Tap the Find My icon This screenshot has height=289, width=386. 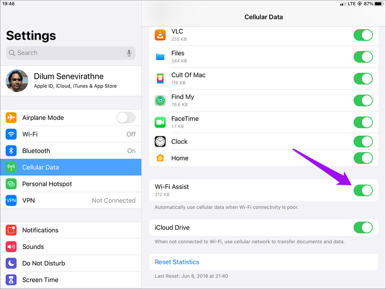(x=160, y=100)
